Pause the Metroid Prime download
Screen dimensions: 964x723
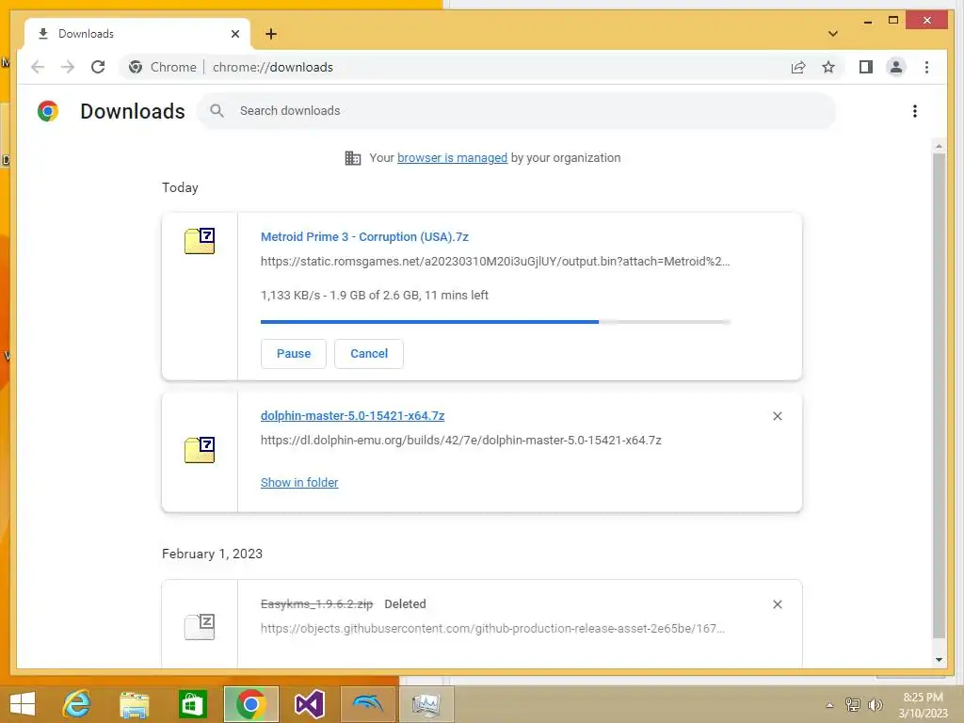(x=294, y=354)
